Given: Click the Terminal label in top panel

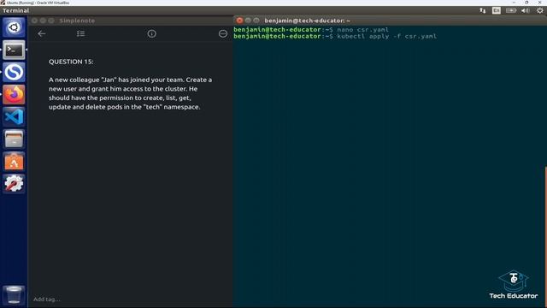Looking at the screenshot, I should pyautogui.click(x=15, y=10).
